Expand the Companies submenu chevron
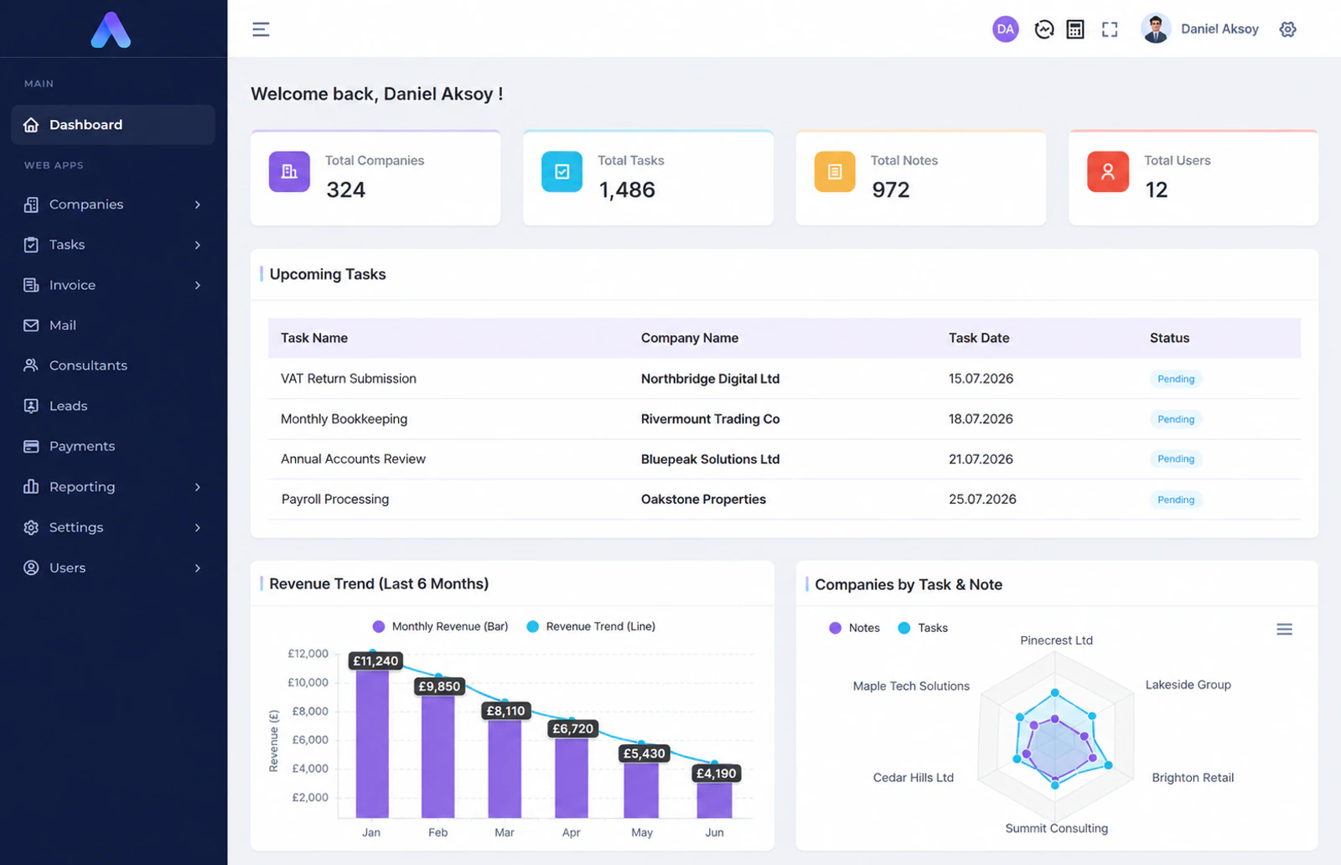1341x865 pixels. (x=198, y=205)
